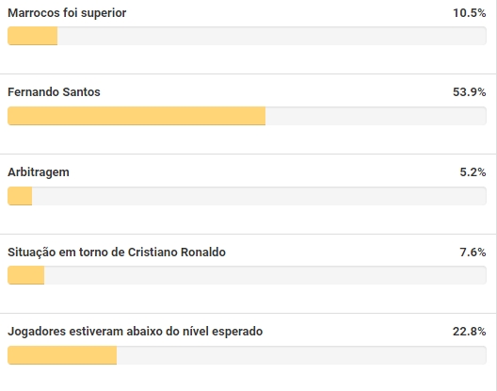Click the filled yellow part of Marrocos bar
497x391 pixels.
(x=33, y=36)
